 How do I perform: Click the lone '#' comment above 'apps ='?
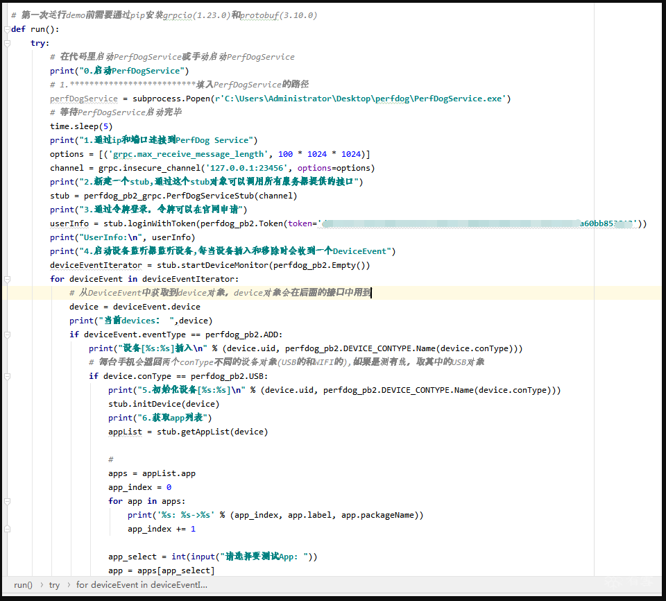pos(111,459)
